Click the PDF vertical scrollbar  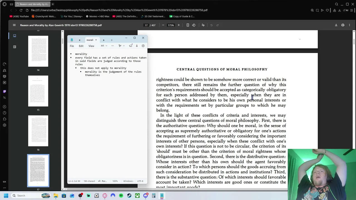[354, 42]
